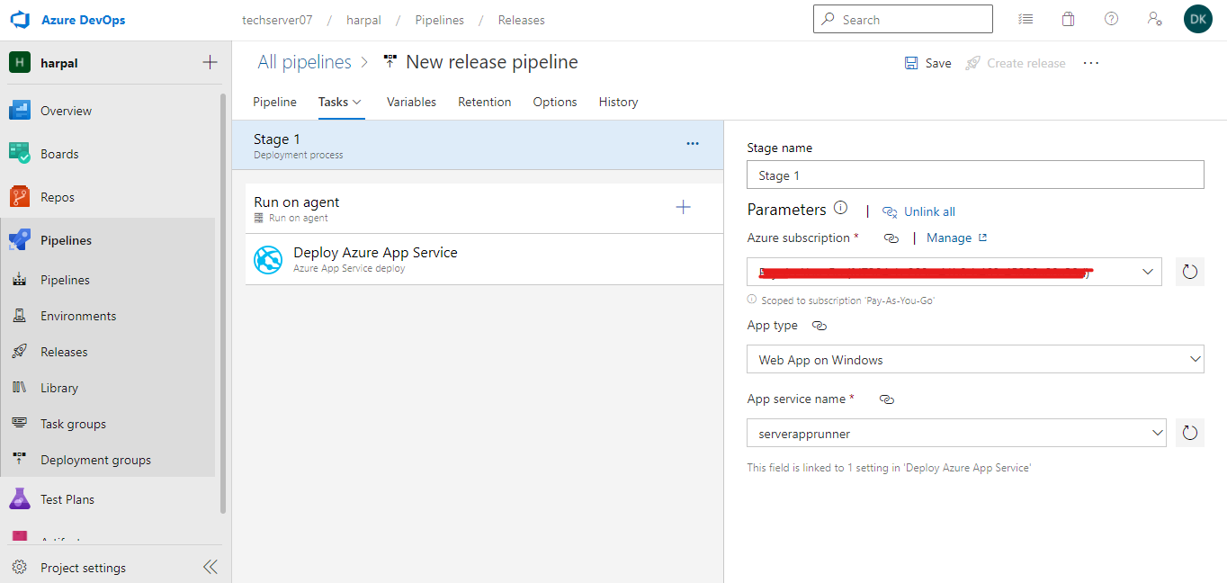The width and height of the screenshot is (1227, 583).
Task: Open the DK account avatar
Action: click(x=1197, y=19)
